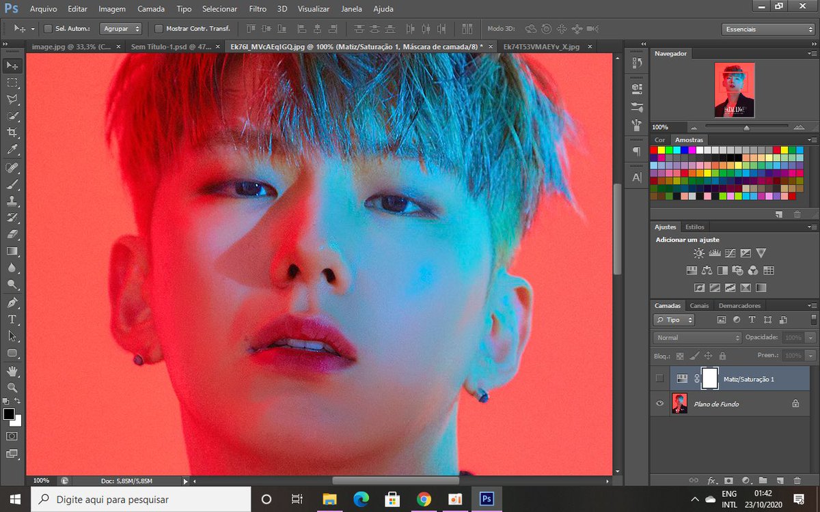Switch to image.jpg document tab

pos(71,46)
